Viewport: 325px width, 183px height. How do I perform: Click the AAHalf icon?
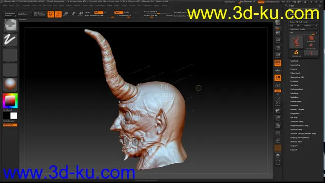(x=278, y=56)
